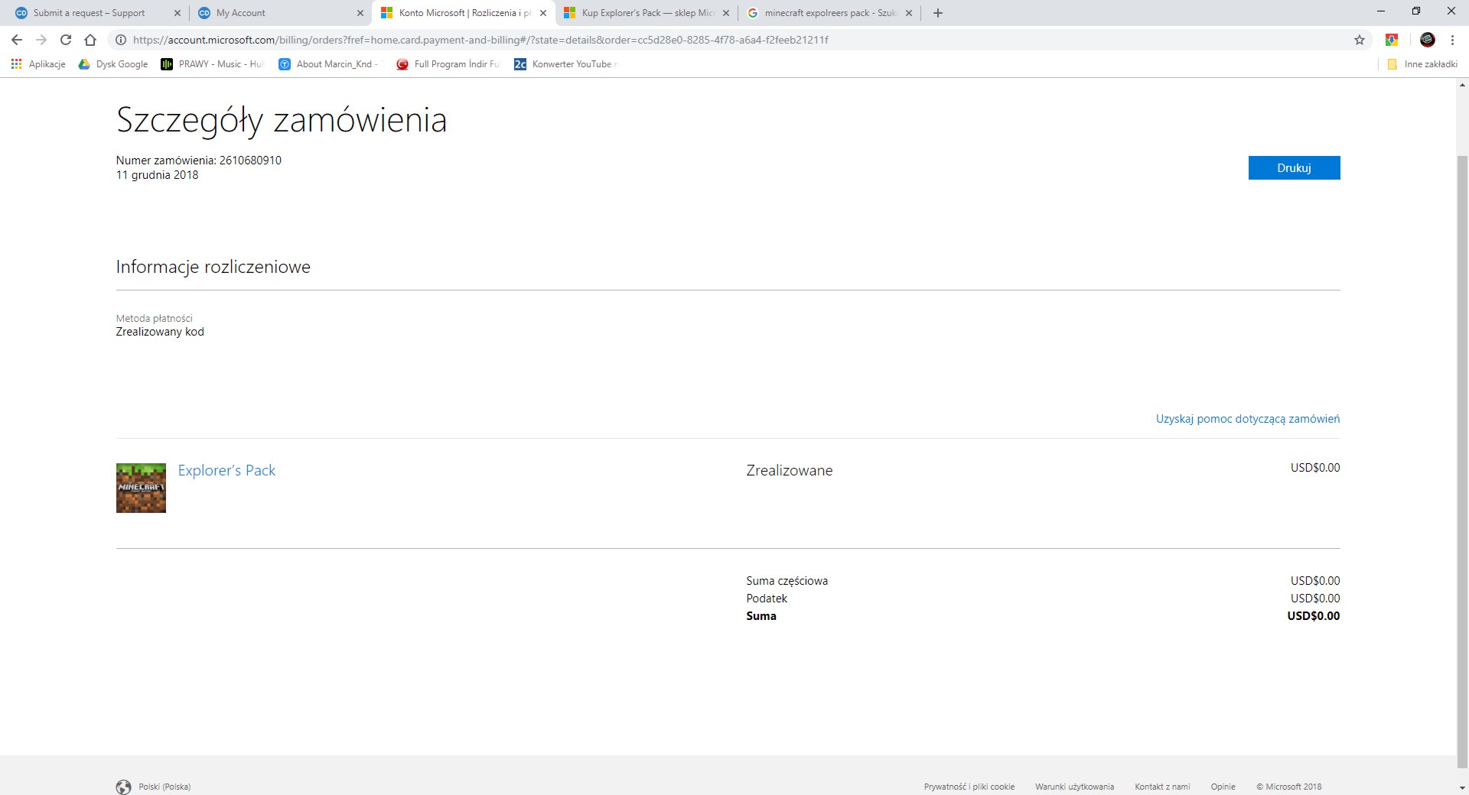The width and height of the screenshot is (1469, 795).
Task: Click the Podatek label
Action: [767, 599]
